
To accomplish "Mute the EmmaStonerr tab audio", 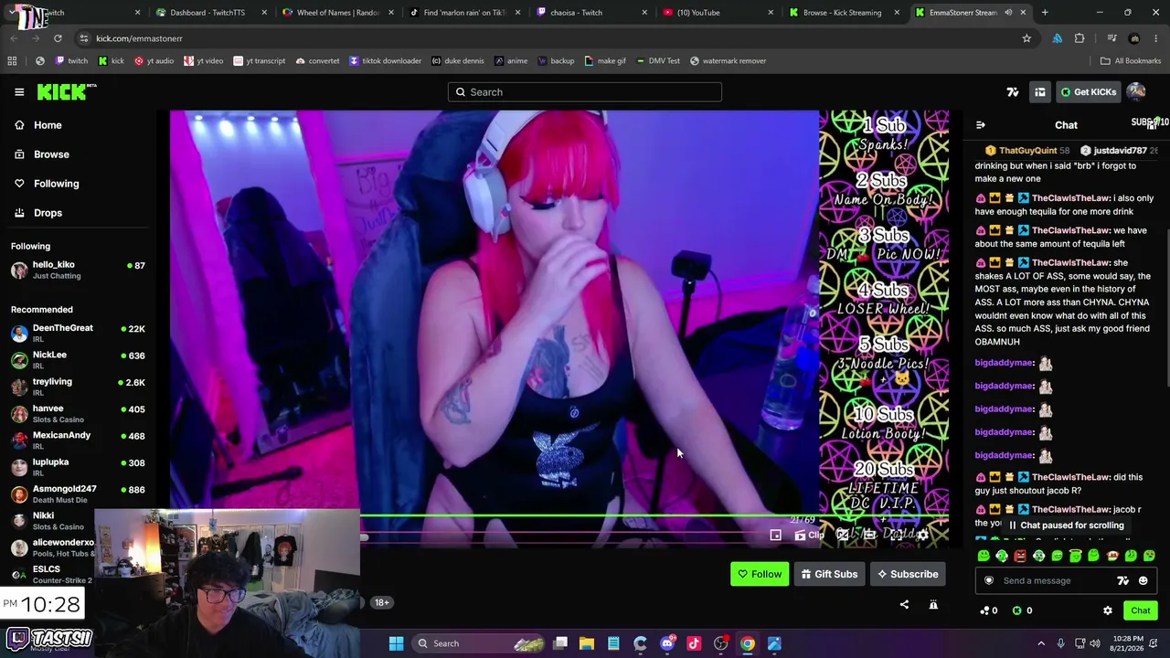I will coord(1008,13).
